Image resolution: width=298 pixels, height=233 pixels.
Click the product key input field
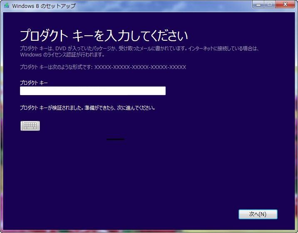point(93,91)
